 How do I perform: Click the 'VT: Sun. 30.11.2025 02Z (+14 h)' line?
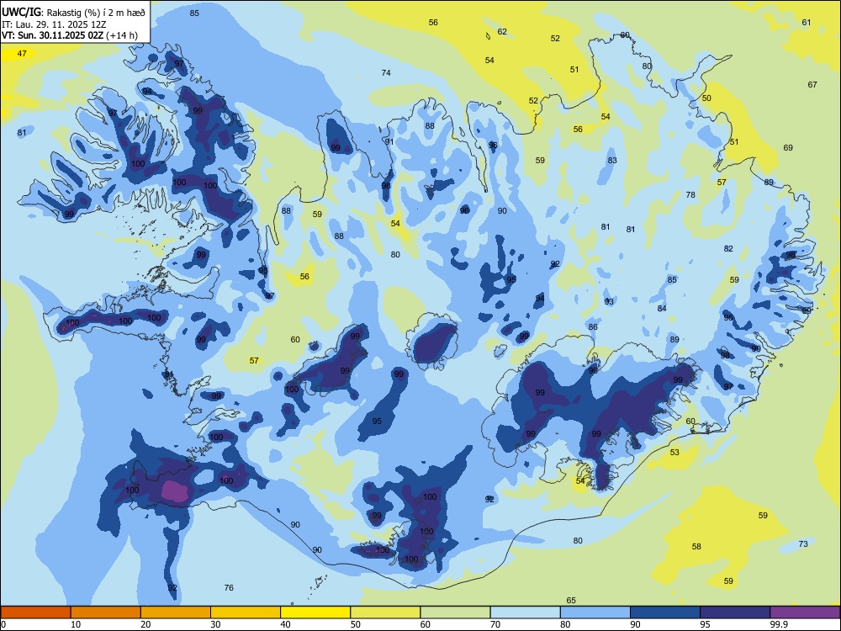pyautogui.click(x=70, y=35)
